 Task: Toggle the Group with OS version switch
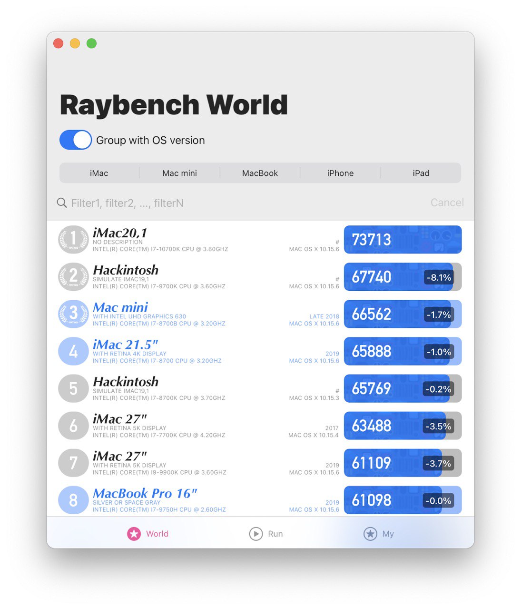[76, 140]
